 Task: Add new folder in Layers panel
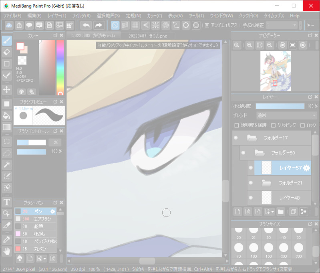click(281, 212)
